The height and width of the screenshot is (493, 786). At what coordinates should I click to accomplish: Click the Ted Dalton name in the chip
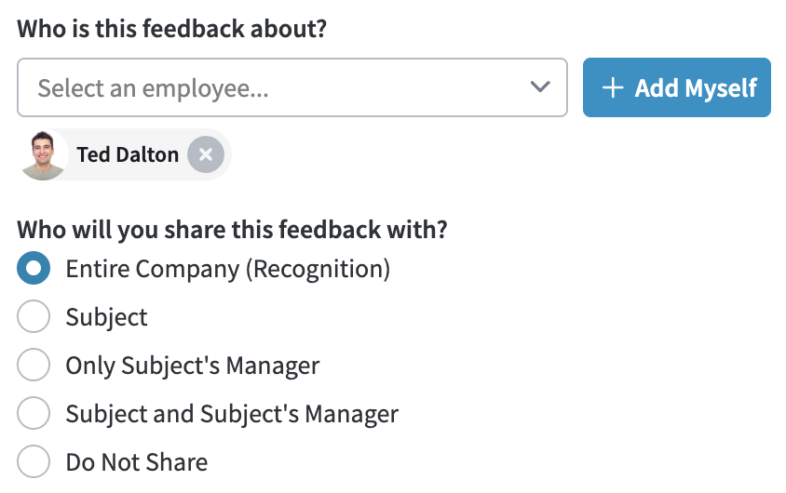128,154
